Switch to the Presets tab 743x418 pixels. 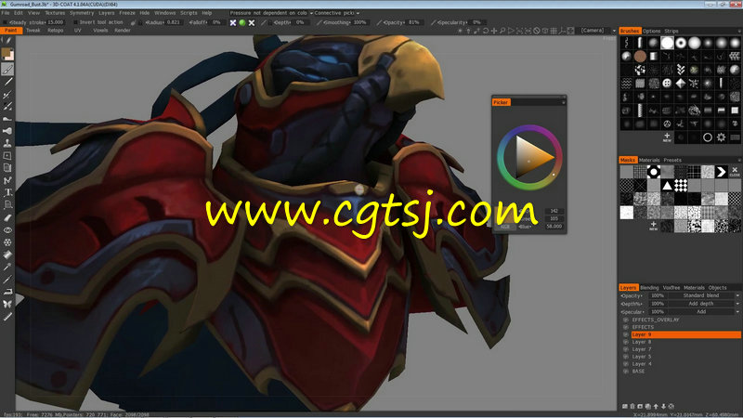tap(672, 160)
